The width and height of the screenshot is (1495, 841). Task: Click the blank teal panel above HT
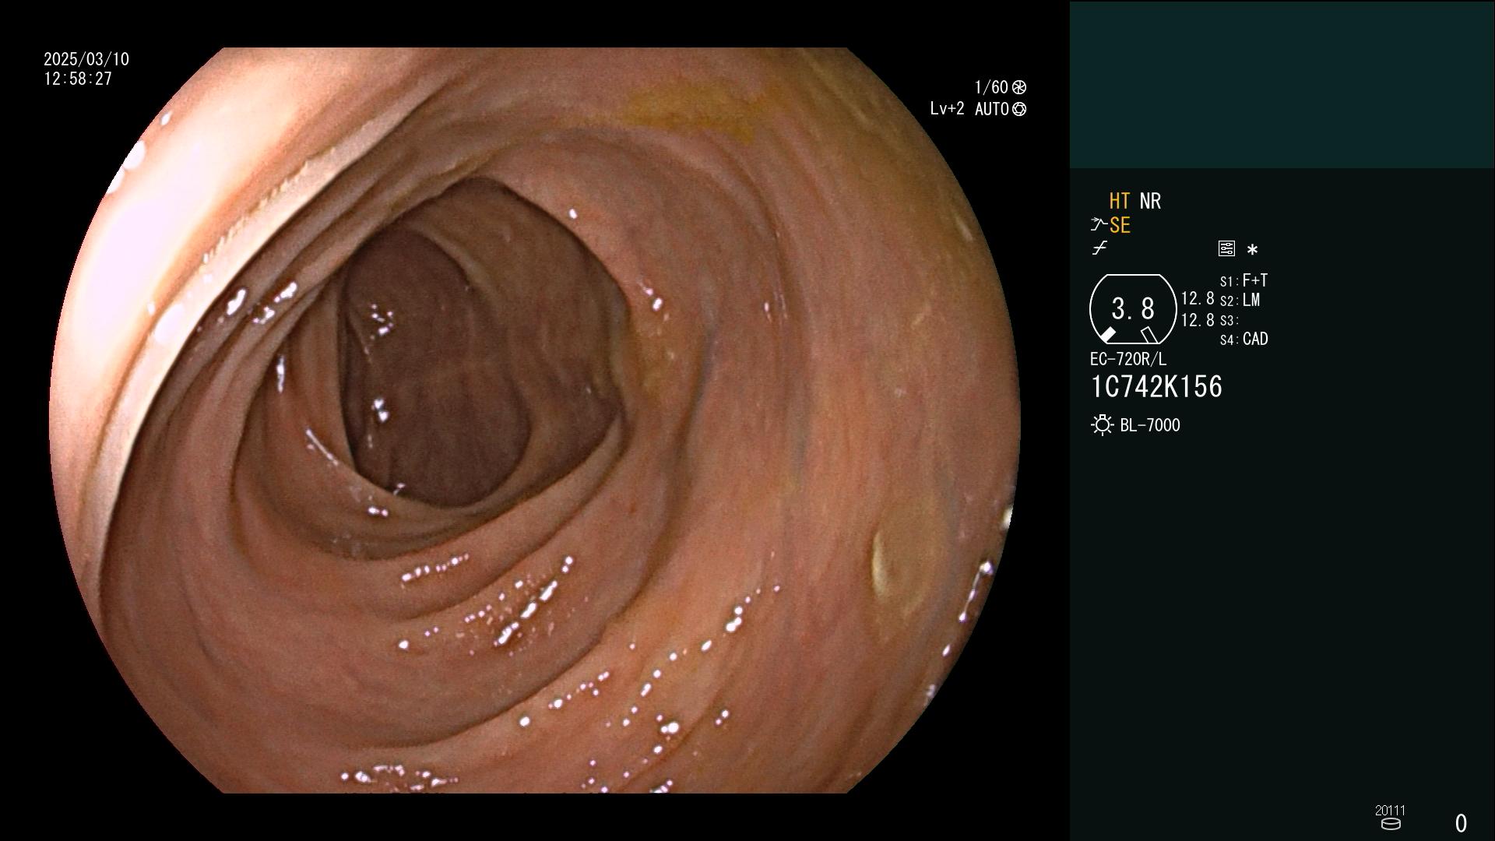pyautogui.click(x=1282, y=84)
